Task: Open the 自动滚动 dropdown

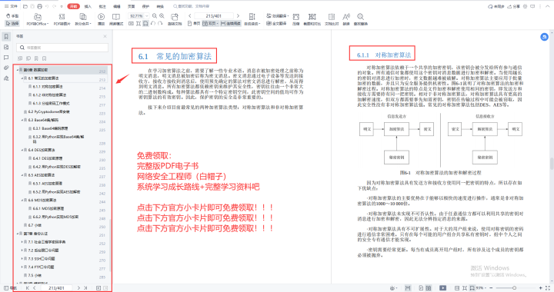Action: pos(252,19)
